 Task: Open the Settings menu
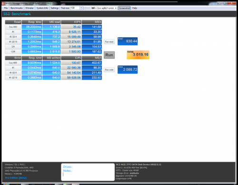tap(55, 8)
